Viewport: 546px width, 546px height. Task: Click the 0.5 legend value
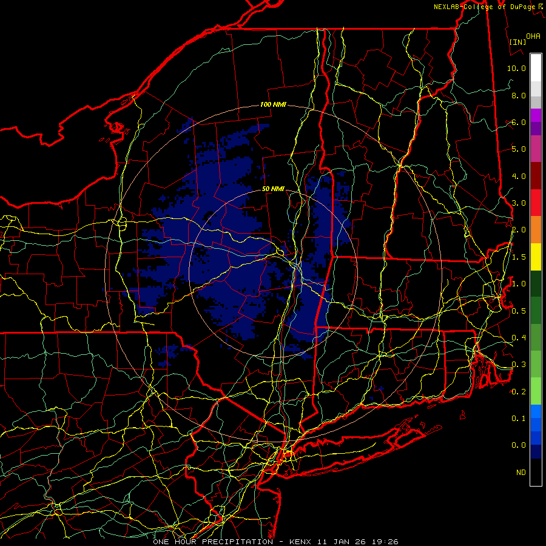[x=519, y=311]
